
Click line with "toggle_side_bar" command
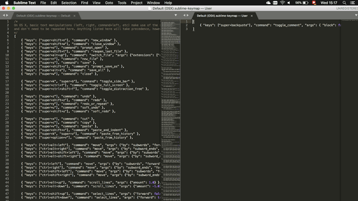[78, 81]
